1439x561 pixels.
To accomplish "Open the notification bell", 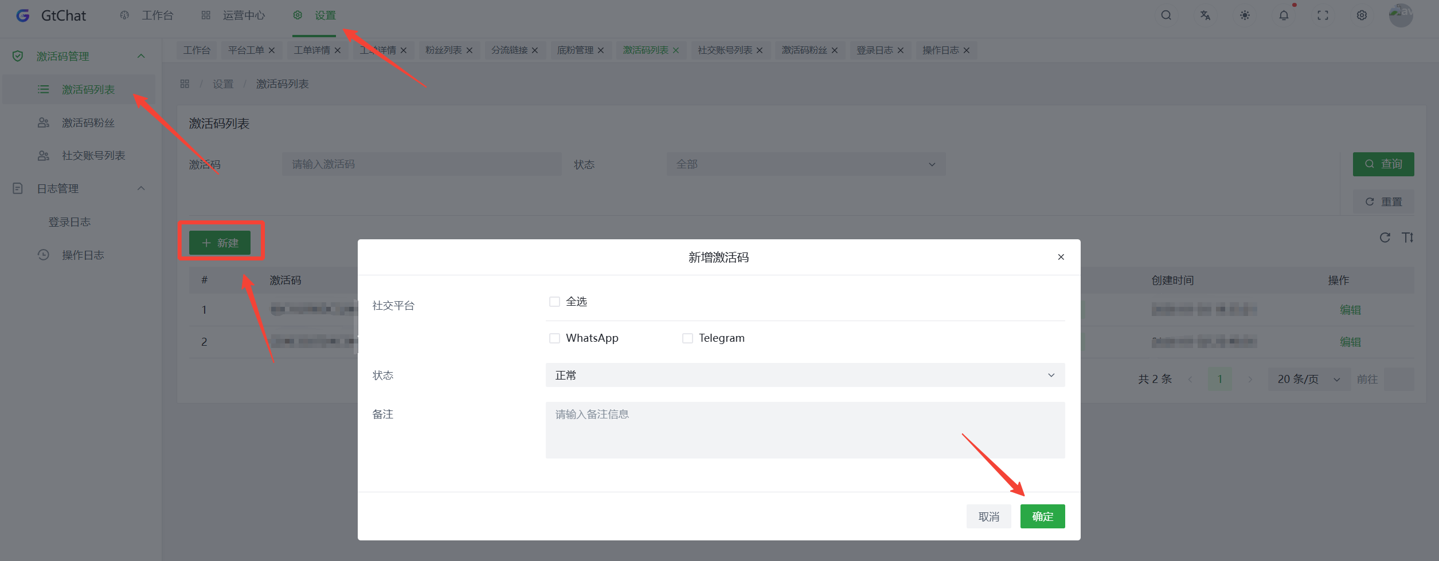I will point(1284,15).
